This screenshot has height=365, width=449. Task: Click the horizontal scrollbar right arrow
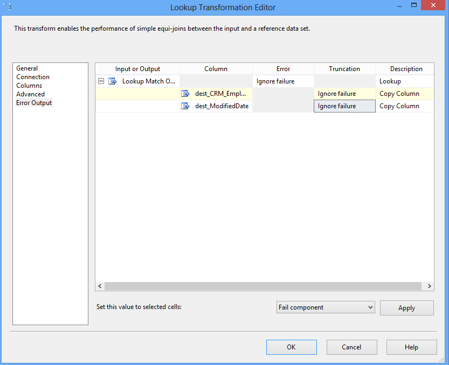[429, 286]
